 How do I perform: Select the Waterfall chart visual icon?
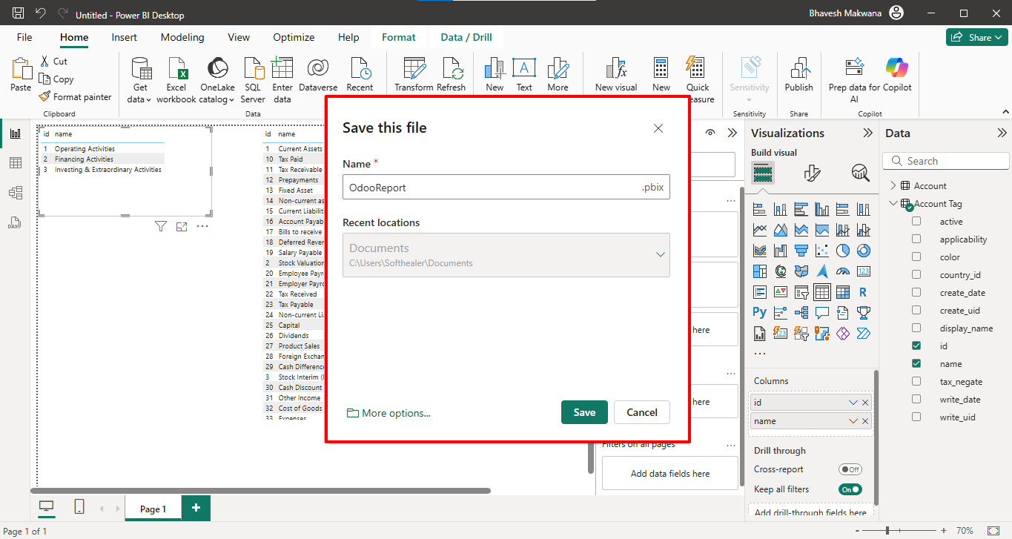pyautogui.click(x=780, y=251)
